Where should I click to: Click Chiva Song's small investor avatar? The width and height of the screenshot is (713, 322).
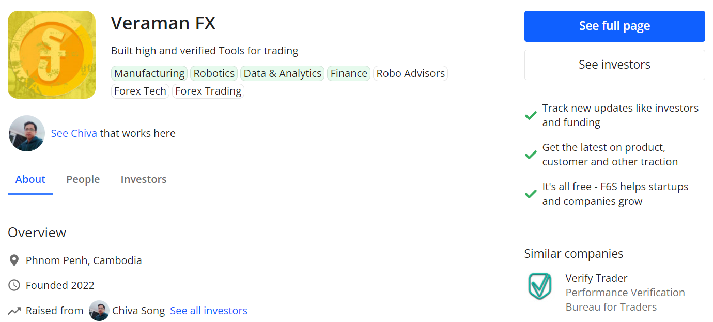[99, 311]
